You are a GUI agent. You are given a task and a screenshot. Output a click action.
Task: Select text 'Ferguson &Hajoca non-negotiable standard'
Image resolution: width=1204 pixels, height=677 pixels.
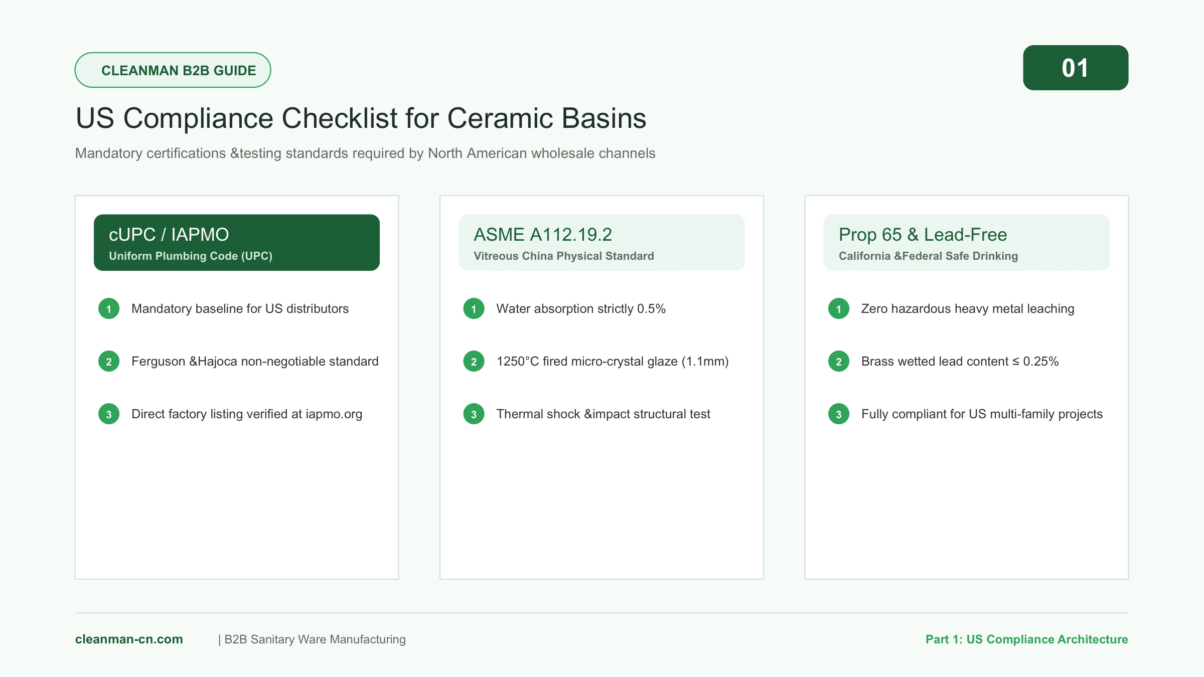click(255, 361)
